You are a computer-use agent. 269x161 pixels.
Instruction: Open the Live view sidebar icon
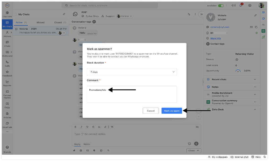click(7, 14)
